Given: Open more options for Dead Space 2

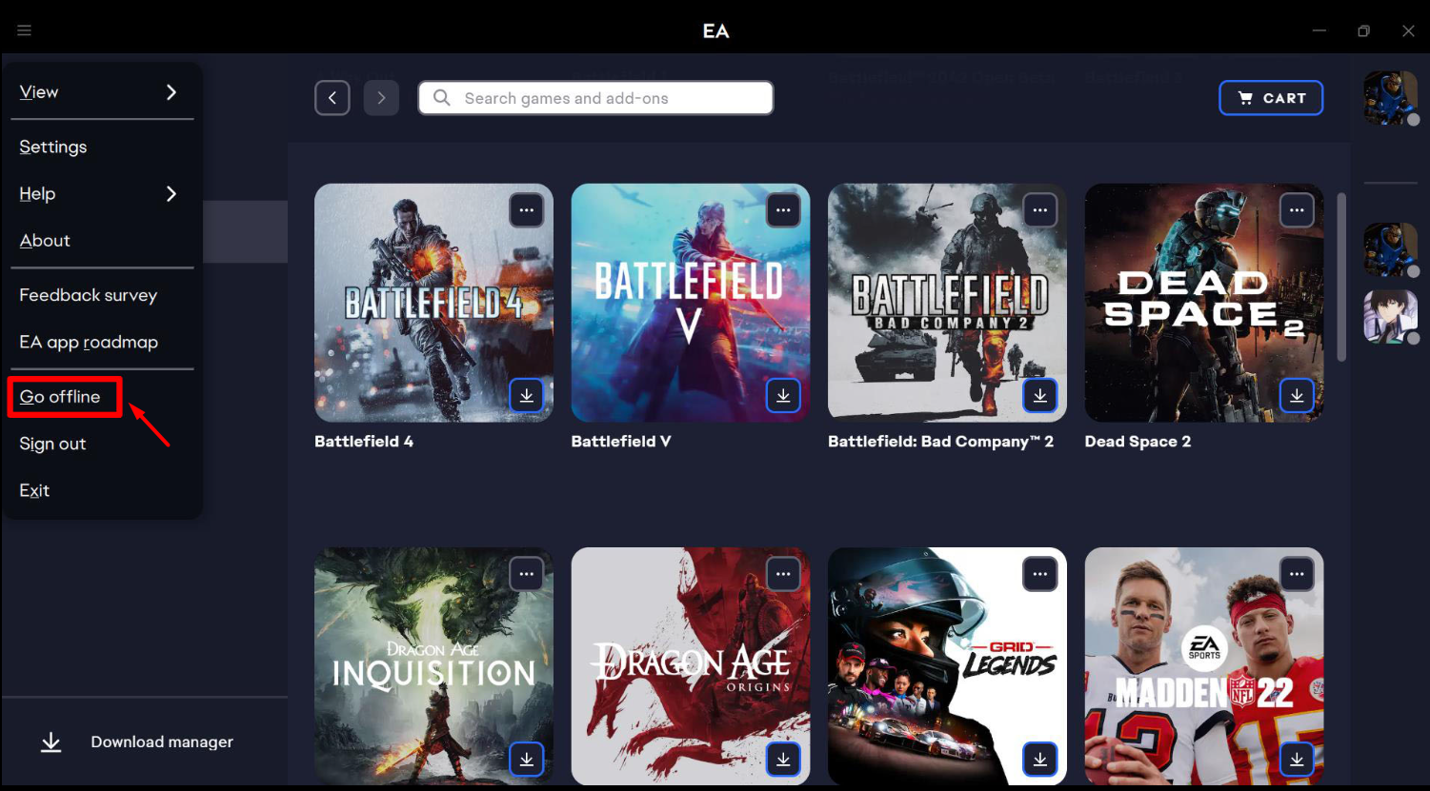Looking at the screenshot, I should (1297, 210).
